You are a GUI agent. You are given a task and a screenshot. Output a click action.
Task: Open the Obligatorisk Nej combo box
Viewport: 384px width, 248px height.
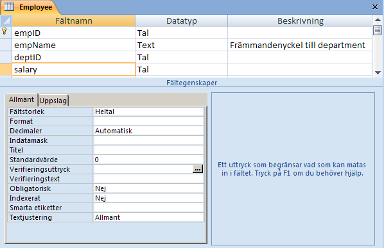pos(148,188)
